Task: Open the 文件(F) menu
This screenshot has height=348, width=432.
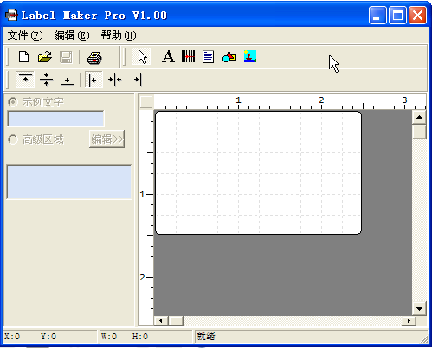Action: [x=25, y=35]
